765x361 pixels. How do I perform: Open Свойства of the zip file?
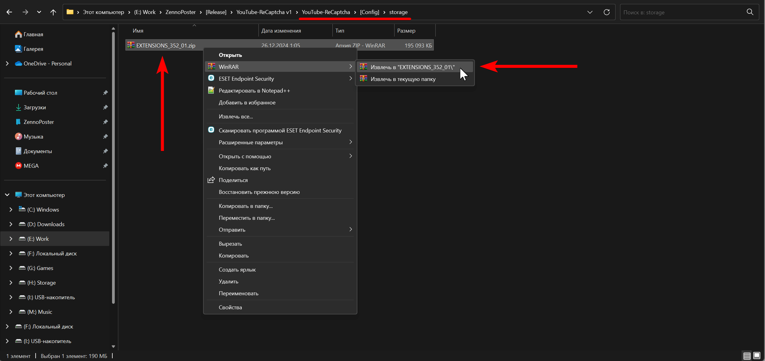tap(280, 307)
